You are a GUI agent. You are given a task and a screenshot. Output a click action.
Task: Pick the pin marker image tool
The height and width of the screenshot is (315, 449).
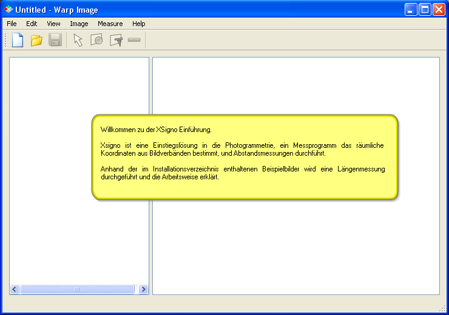coord(116,40)
